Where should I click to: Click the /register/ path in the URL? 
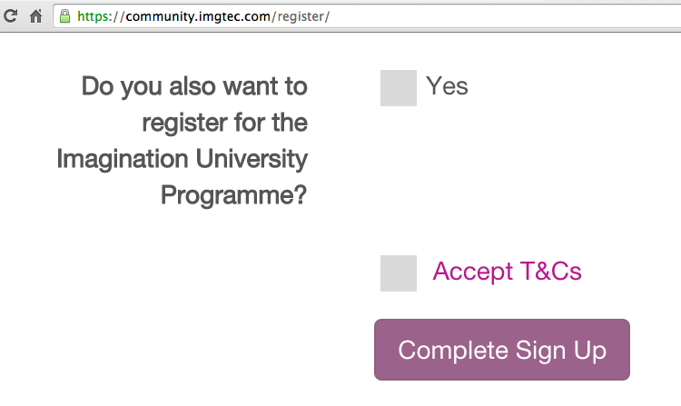(x=301, y=15)
